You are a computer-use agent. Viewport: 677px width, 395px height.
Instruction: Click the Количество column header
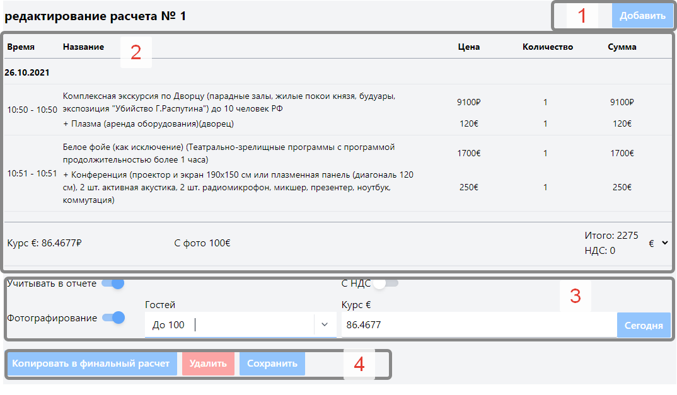(x=548, y=47)
